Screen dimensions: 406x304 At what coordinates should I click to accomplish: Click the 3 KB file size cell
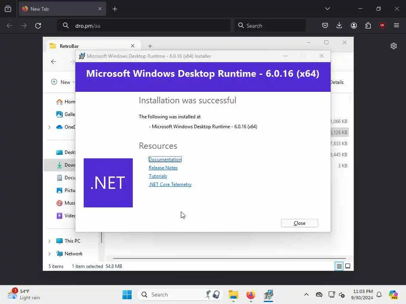pyautogui.click(x=343, y=166)
